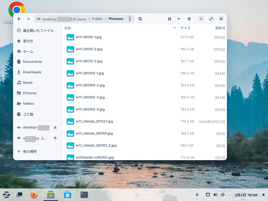The height and width of the screenshot is (201, 268).
Task: Open the path bar three-dot menu
Action: coord(130,19)
